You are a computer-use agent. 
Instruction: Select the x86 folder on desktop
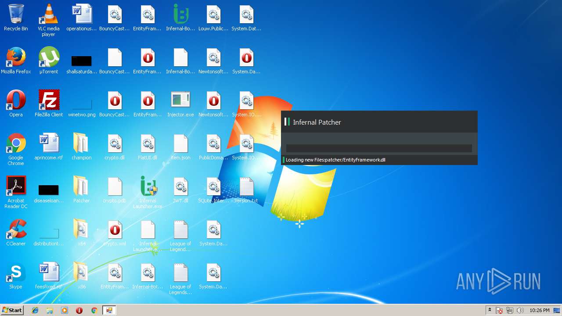click(82, 276)
